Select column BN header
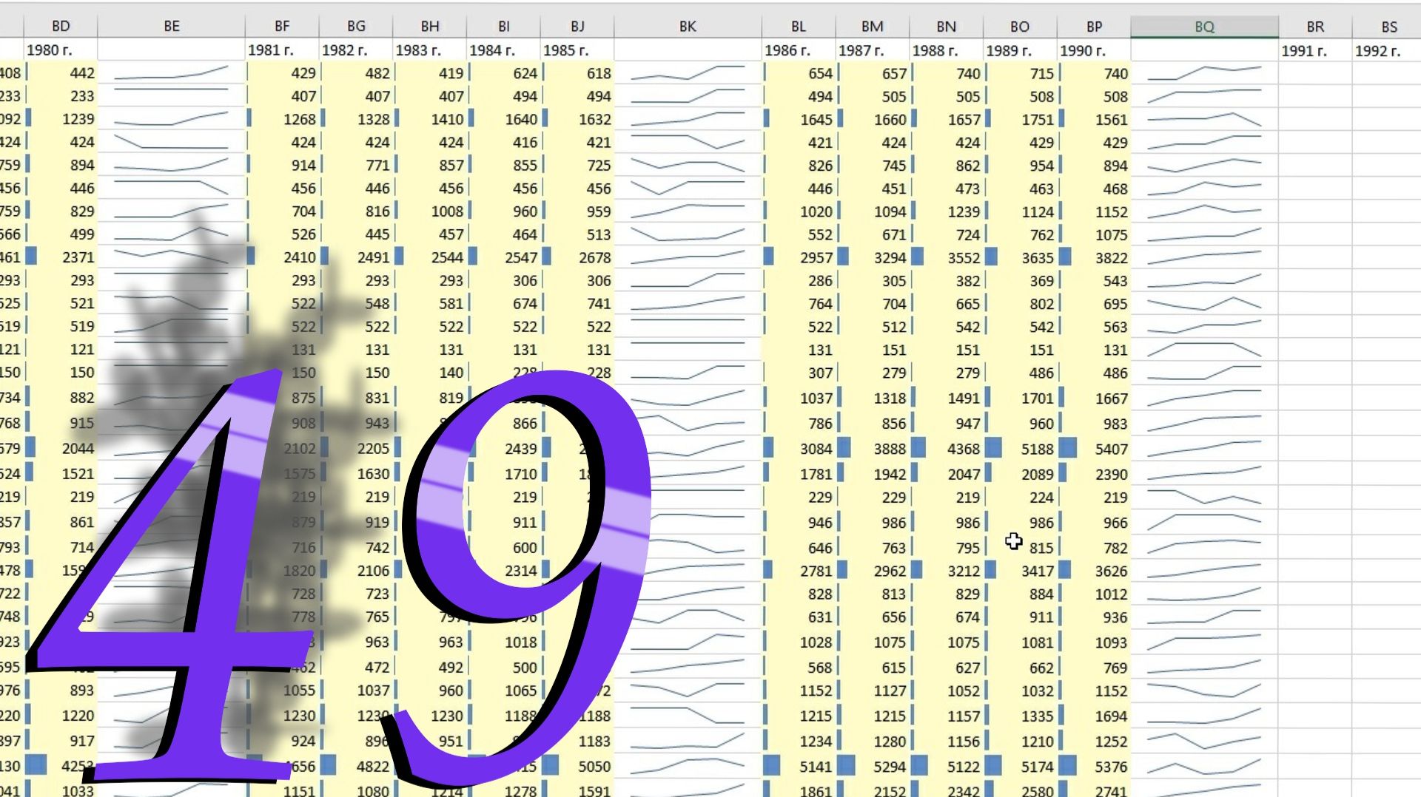The height and width of the screenshot is (797, 1421). point(946,27)
